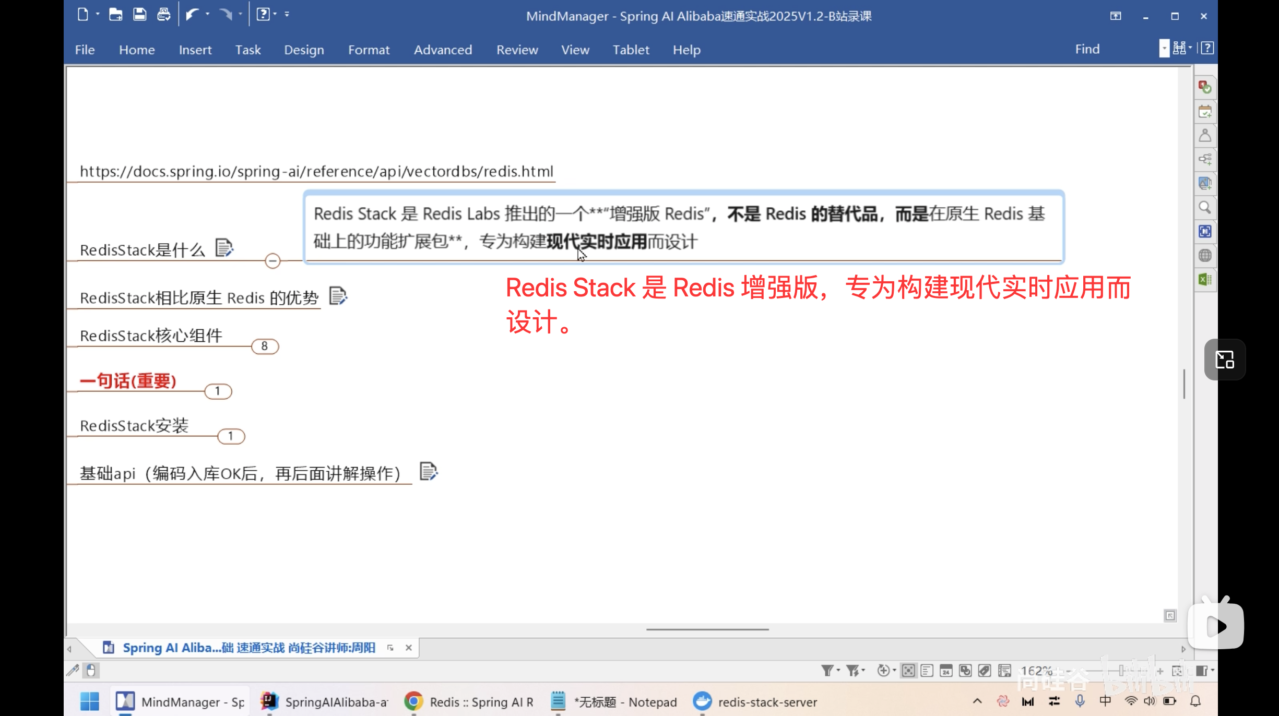The height and width of the screenshot is (716, 1279).
Task: Close the Spring AI Aliba... document tab
Action: tap(409, 648)
